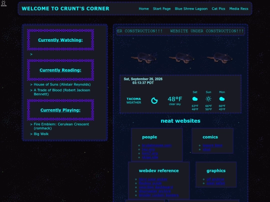Open the pixel safari link under graphics

[x=215, y=183]
